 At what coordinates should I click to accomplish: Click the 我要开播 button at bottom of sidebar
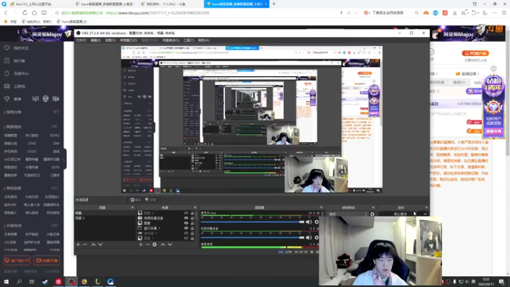tap(47, 261)
